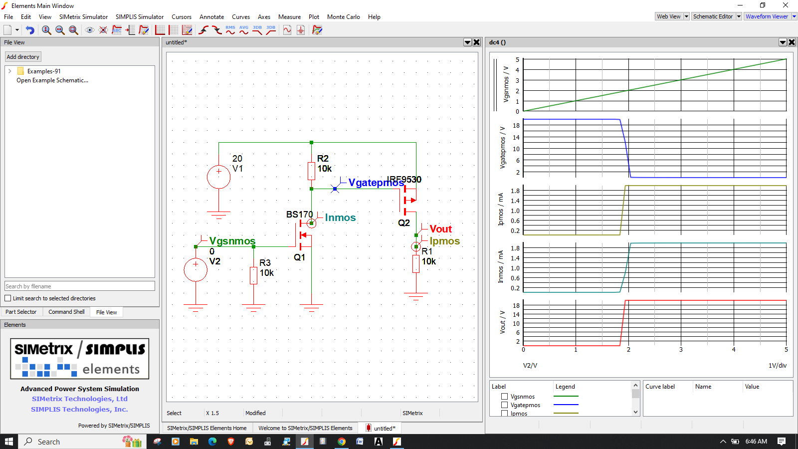Open the SIMPLIS Simulator menu
Screen dimensions: 798x449
click(140, 17)
